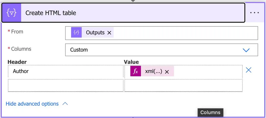Click the Columns tooltip
The image size is (266, 118).
click(x=210, y=112)
